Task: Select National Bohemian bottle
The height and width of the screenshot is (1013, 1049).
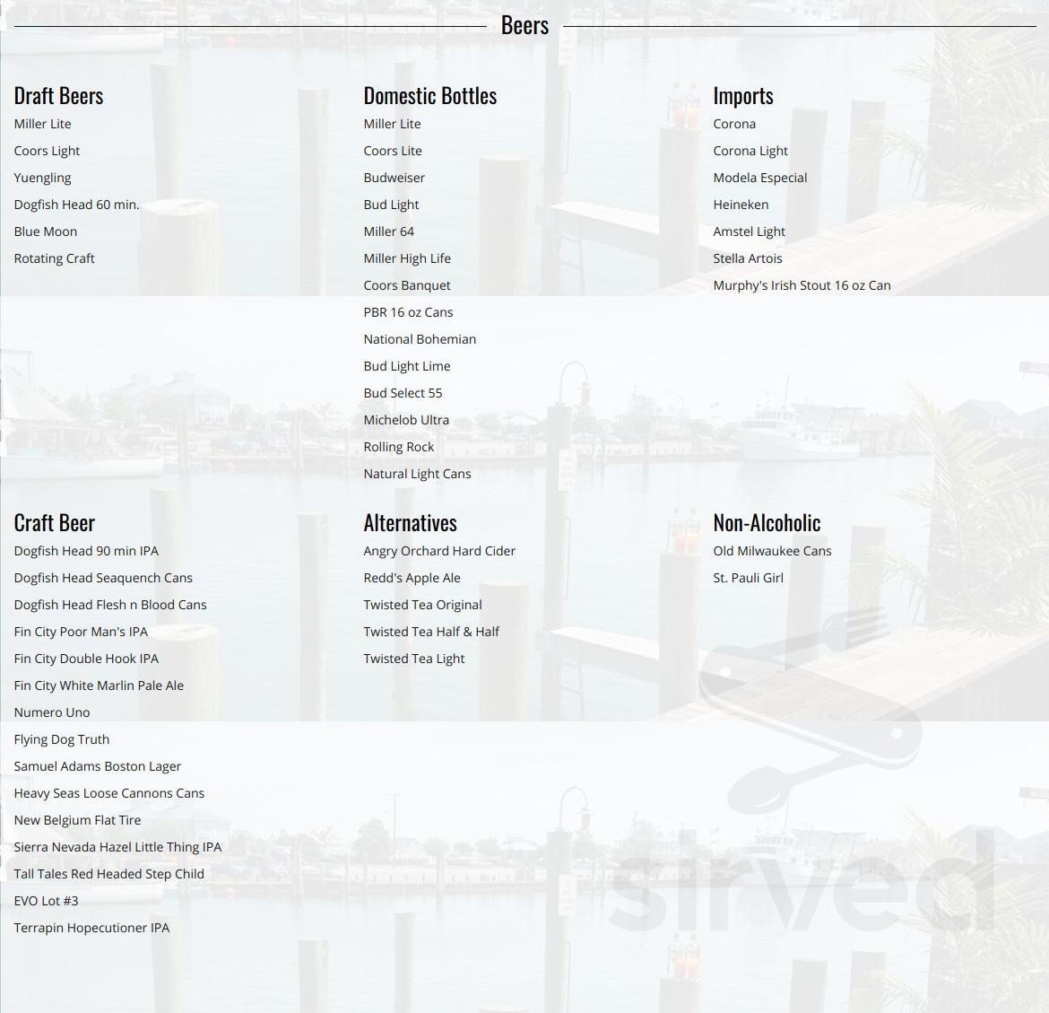Action: [420, 339]
